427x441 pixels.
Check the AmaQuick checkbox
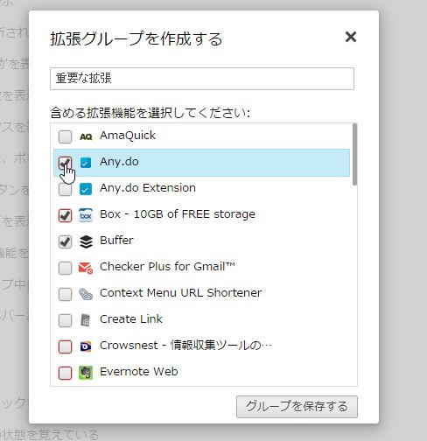65,136
